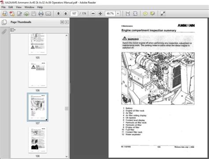Add sticky note comment icon
This screenshot has width=209, height=159.
pyautogui.click(x=146, y=14)
